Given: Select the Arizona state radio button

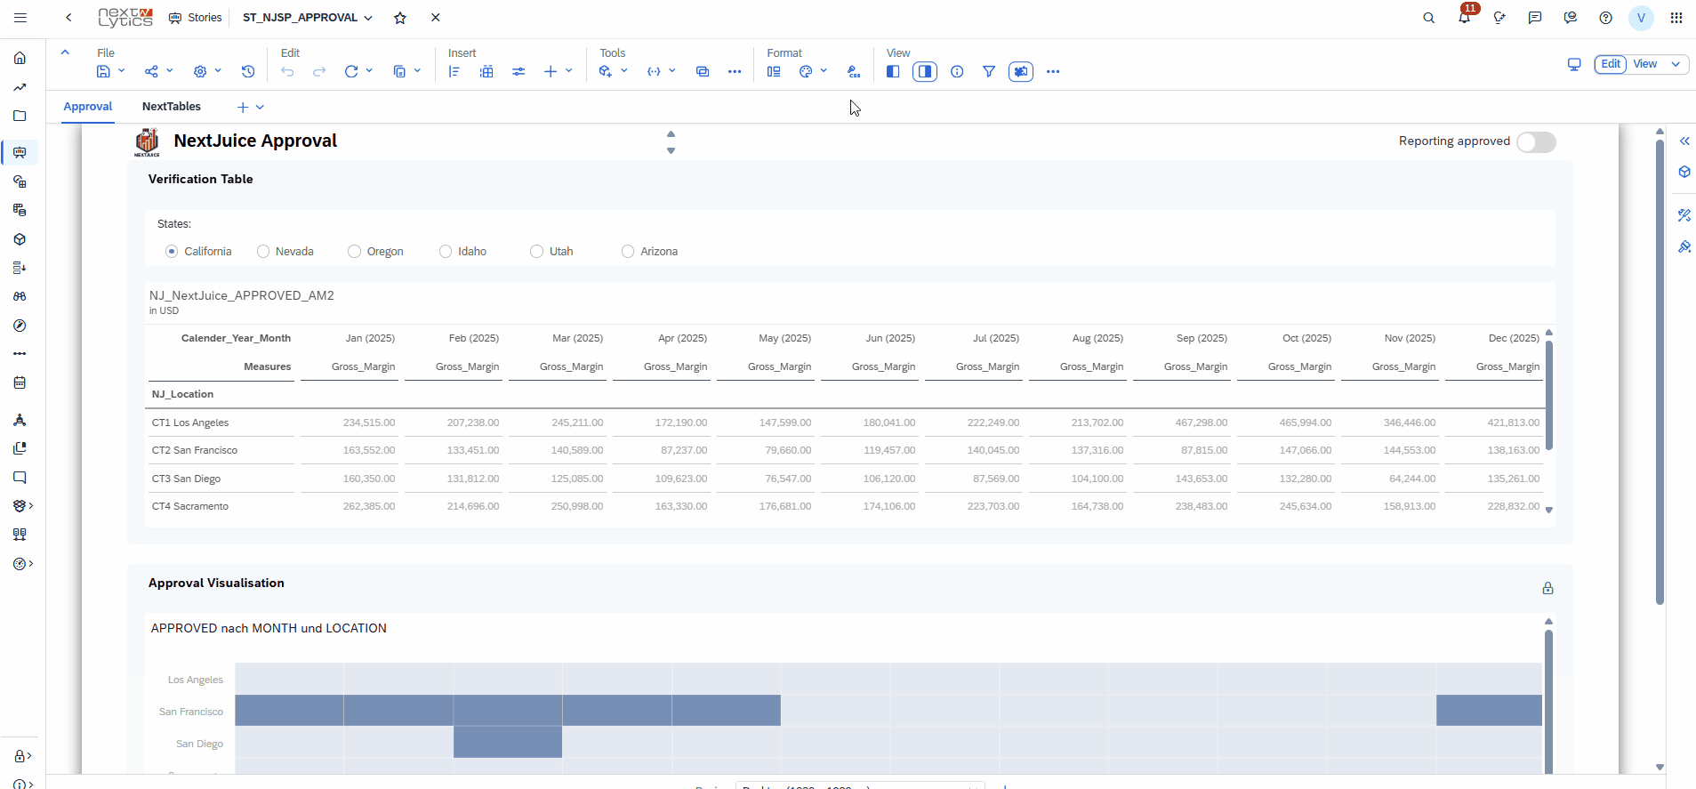Looking at the screenshot, I should click(628, 252).
